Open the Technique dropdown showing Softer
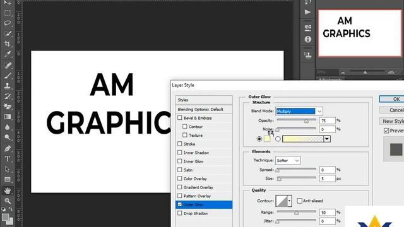This screenshot has height=227, width=404. click(x=288, y=160)
